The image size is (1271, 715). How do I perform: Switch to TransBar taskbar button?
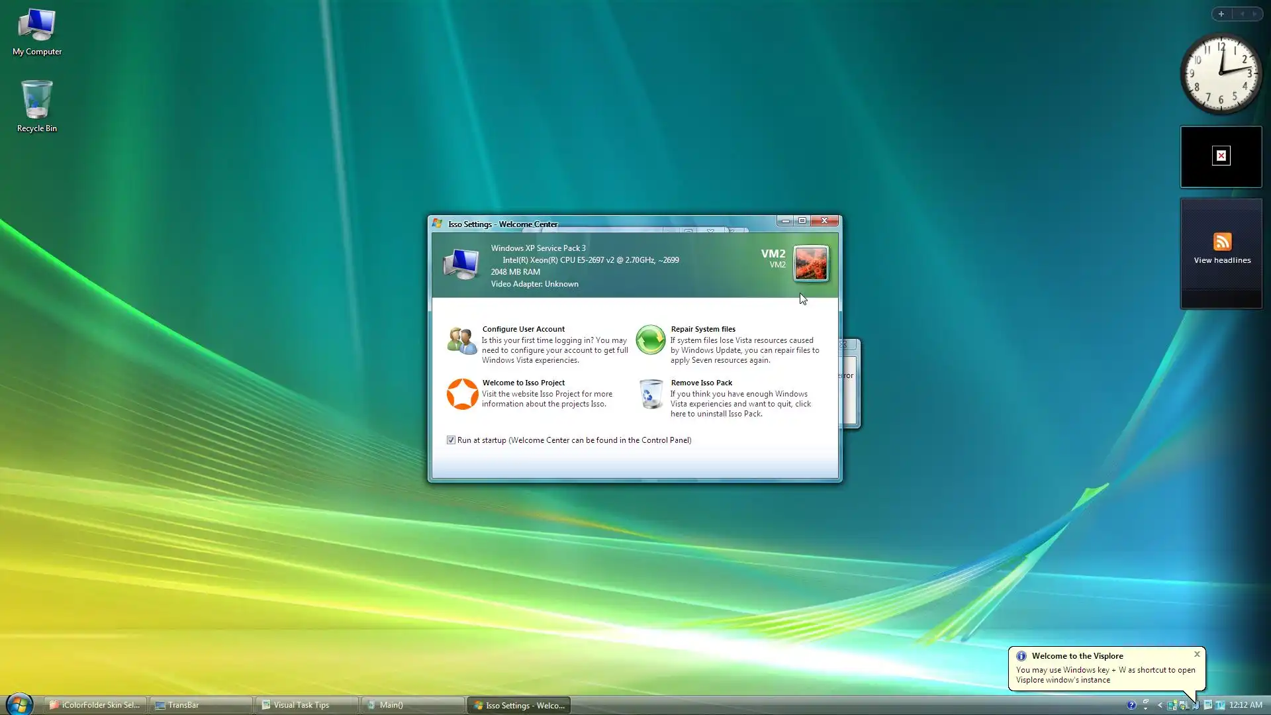tap(201, 705)
